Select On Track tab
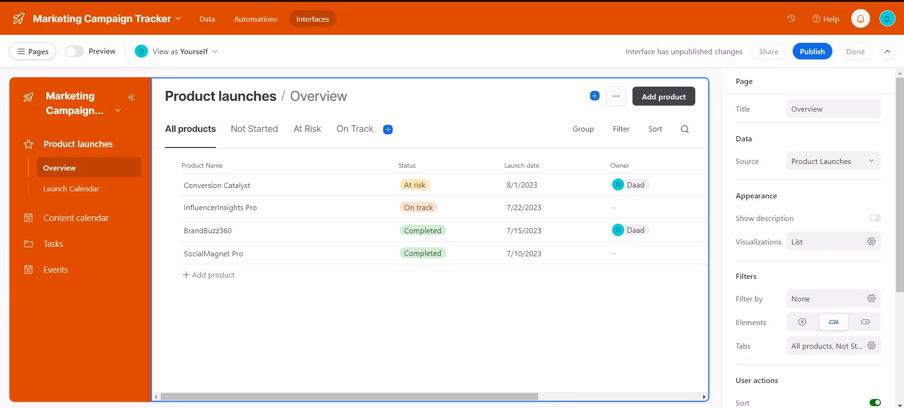Image resolution: width=904 pixels, height=408 pixels. [355, 129]
